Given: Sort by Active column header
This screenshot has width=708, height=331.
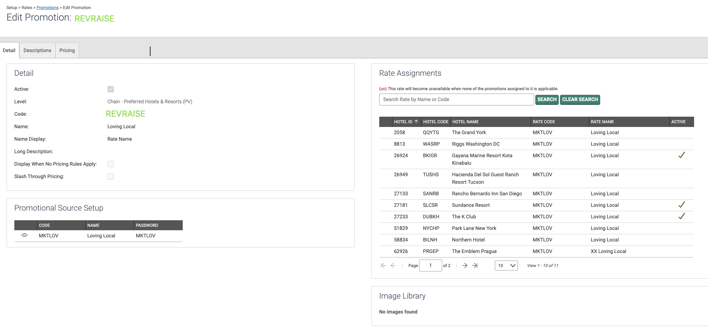Looking at the screenshot, I should tap(682, 122).
